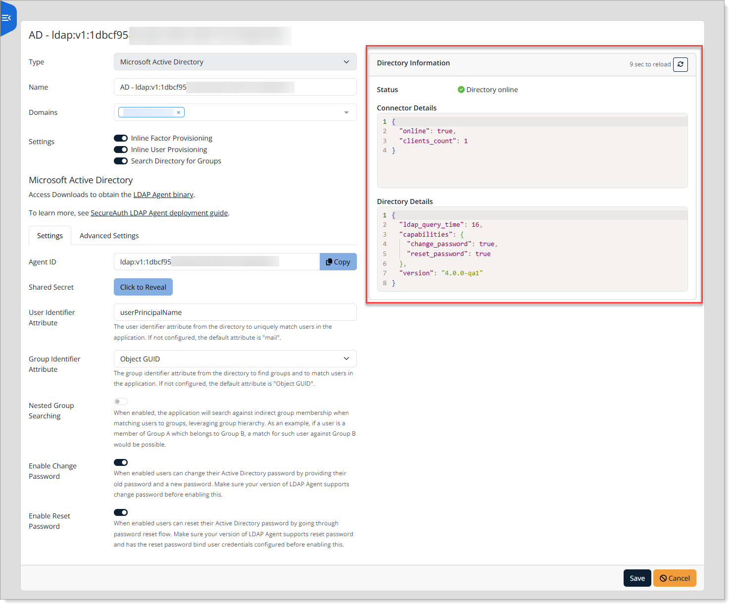This screenshot has height=607, width=732.
Task: Click the "ldap_query_time": 16 line
Action: 440,225
